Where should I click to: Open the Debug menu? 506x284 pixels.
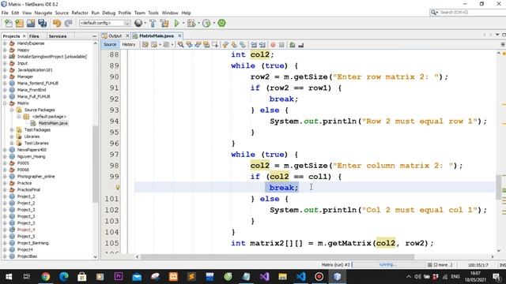tap(109, 13)
